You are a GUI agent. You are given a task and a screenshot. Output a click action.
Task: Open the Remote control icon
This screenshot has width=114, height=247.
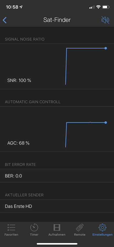[80, 228]
